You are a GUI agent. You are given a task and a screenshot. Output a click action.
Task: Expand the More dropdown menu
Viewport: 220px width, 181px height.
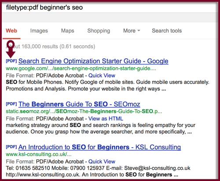(132, 31)
